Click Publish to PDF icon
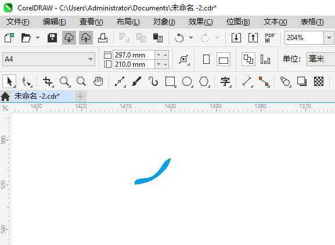The width and height of the screenshot is (335, 245). pyautogui.click(x=269, y=38)
